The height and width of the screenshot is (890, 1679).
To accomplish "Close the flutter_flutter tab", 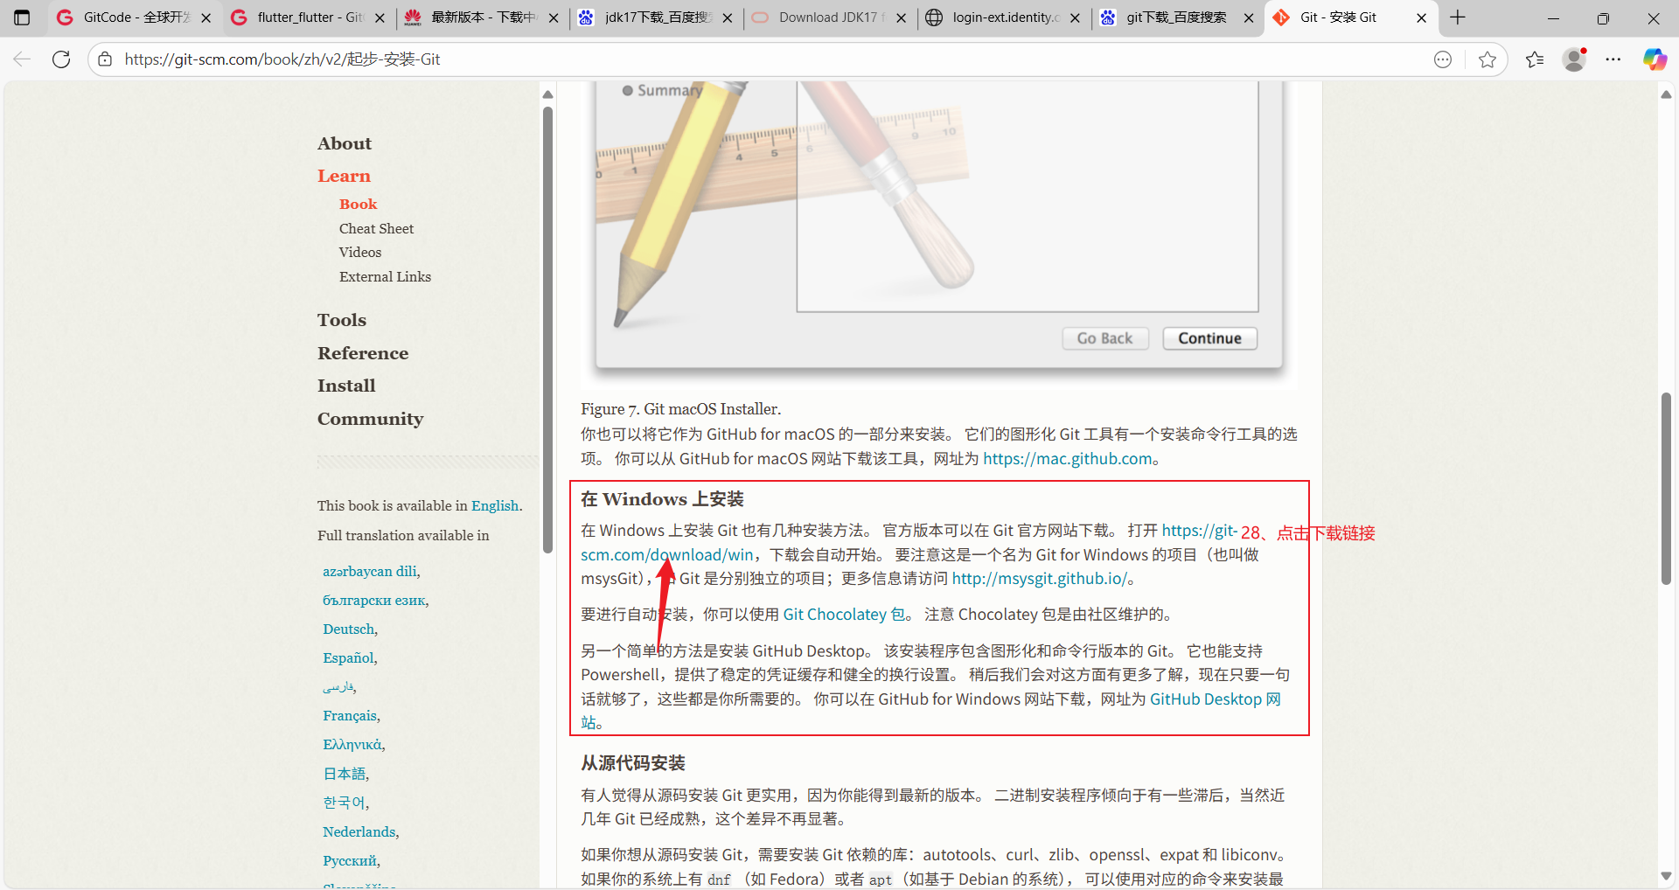I will (380, 17).
